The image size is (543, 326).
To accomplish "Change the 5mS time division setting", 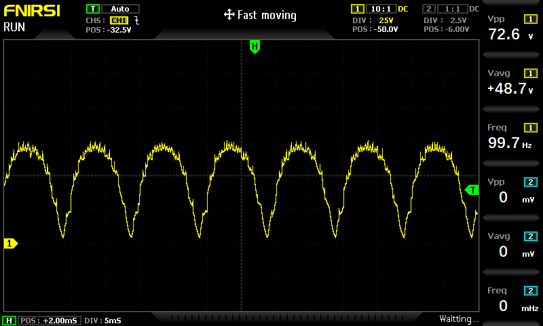I will coord(102,321).
